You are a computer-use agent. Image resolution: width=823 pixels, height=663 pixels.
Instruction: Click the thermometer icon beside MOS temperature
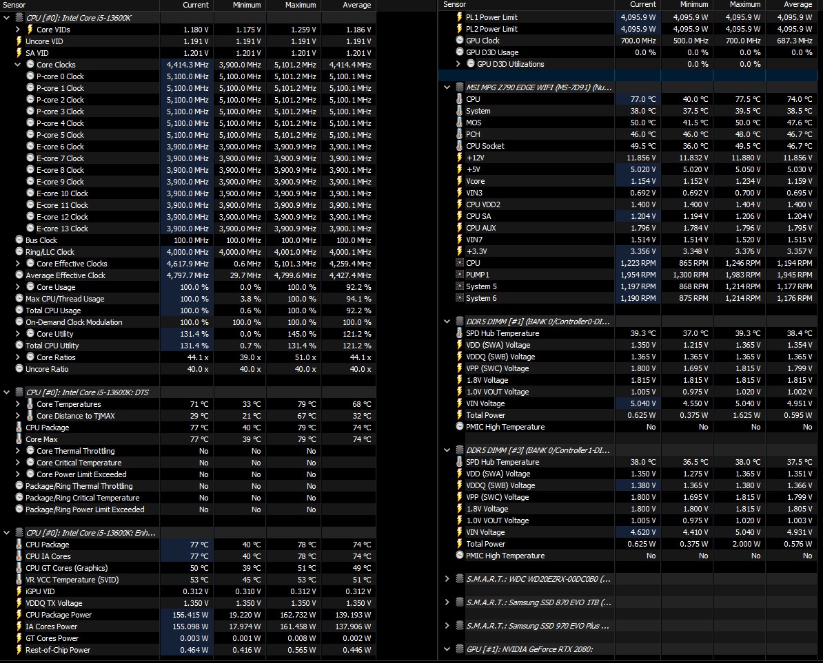(459, 122)
